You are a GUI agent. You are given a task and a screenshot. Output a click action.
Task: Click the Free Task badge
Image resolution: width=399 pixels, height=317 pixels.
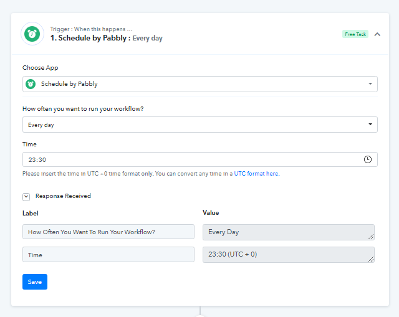pos(355,34)
